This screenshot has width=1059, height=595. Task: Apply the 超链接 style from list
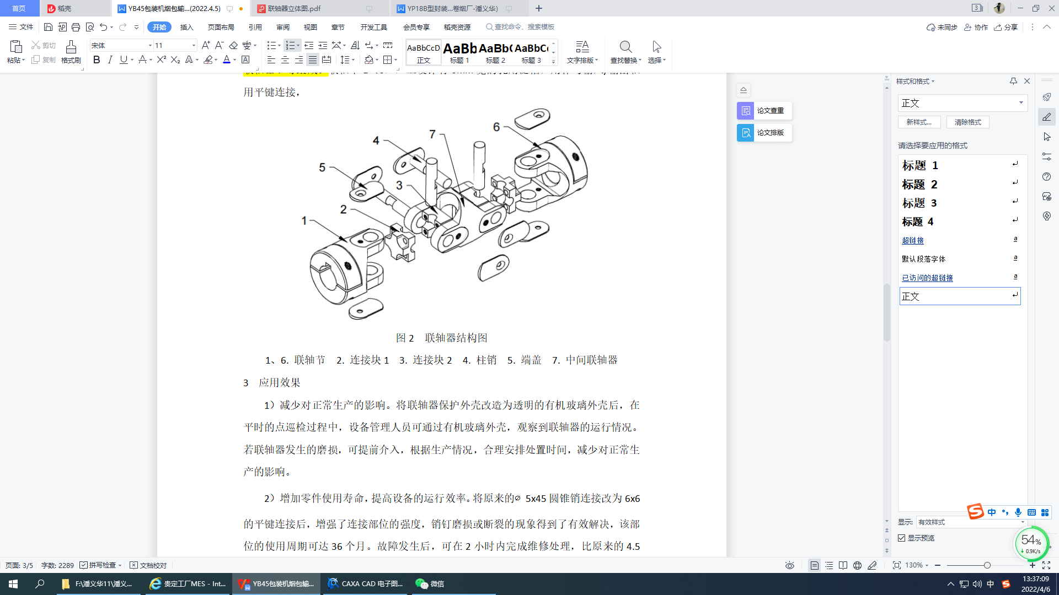(x=912, y=240)
